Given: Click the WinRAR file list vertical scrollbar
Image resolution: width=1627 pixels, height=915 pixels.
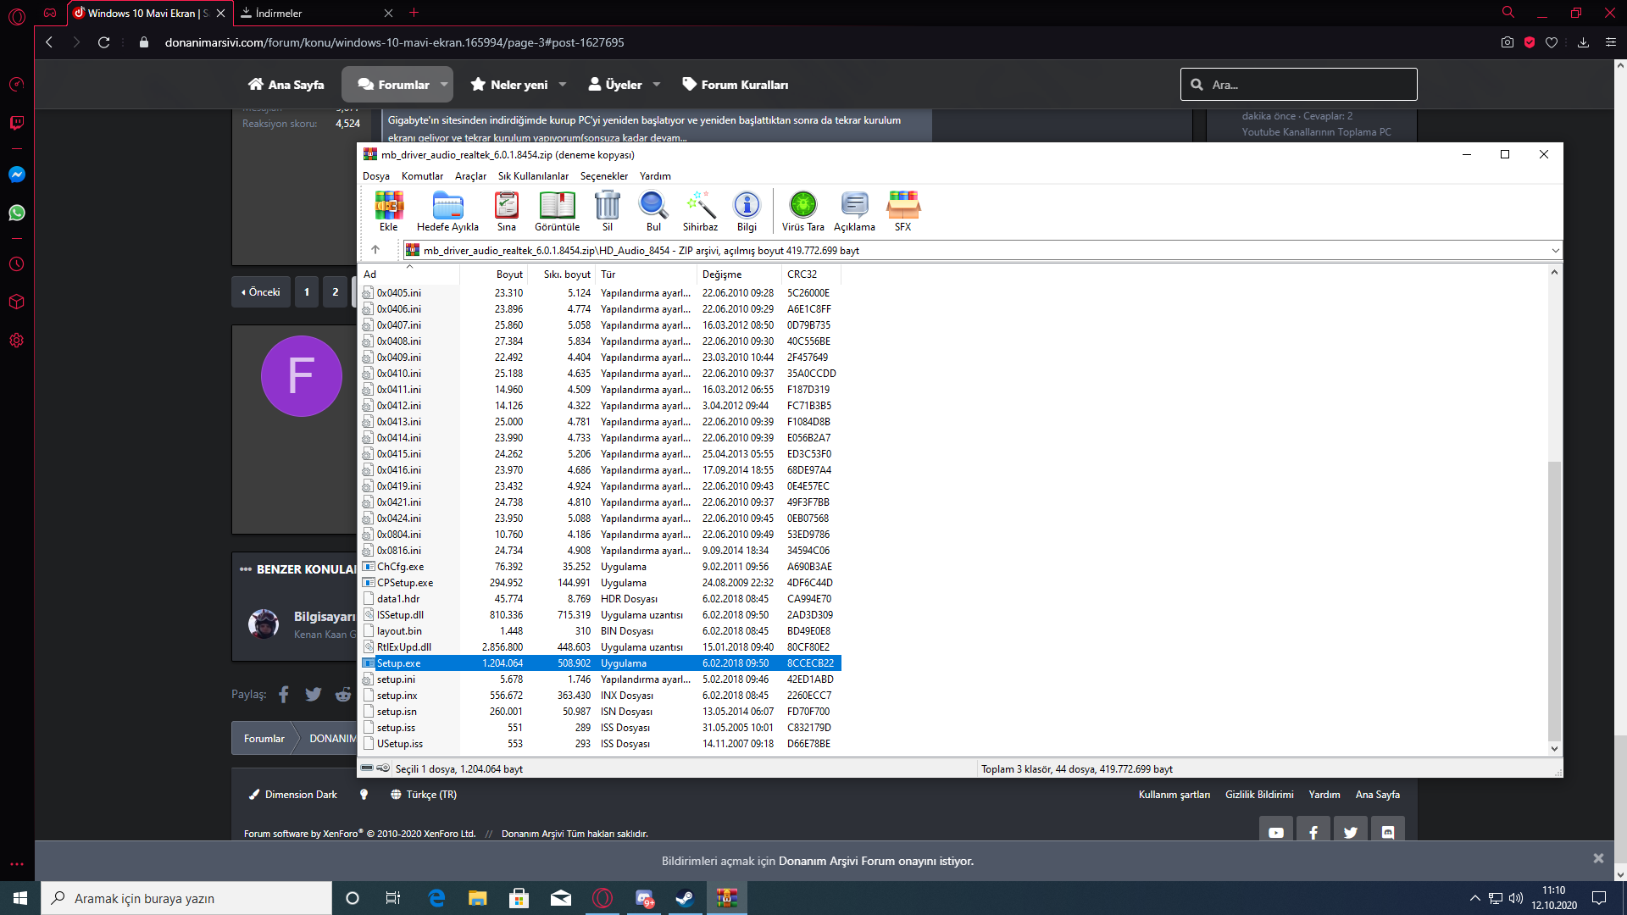Looking at the screenshot, I should [1554, 602].
